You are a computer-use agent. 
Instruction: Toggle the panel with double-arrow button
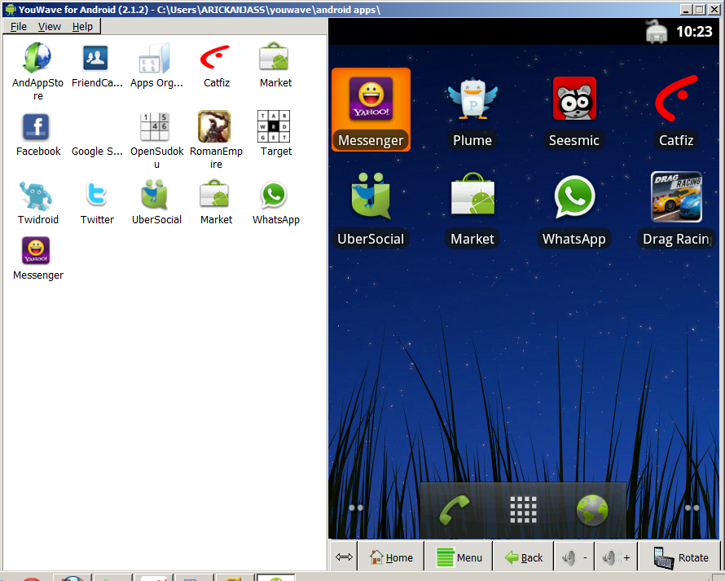[x=344, y=557]
